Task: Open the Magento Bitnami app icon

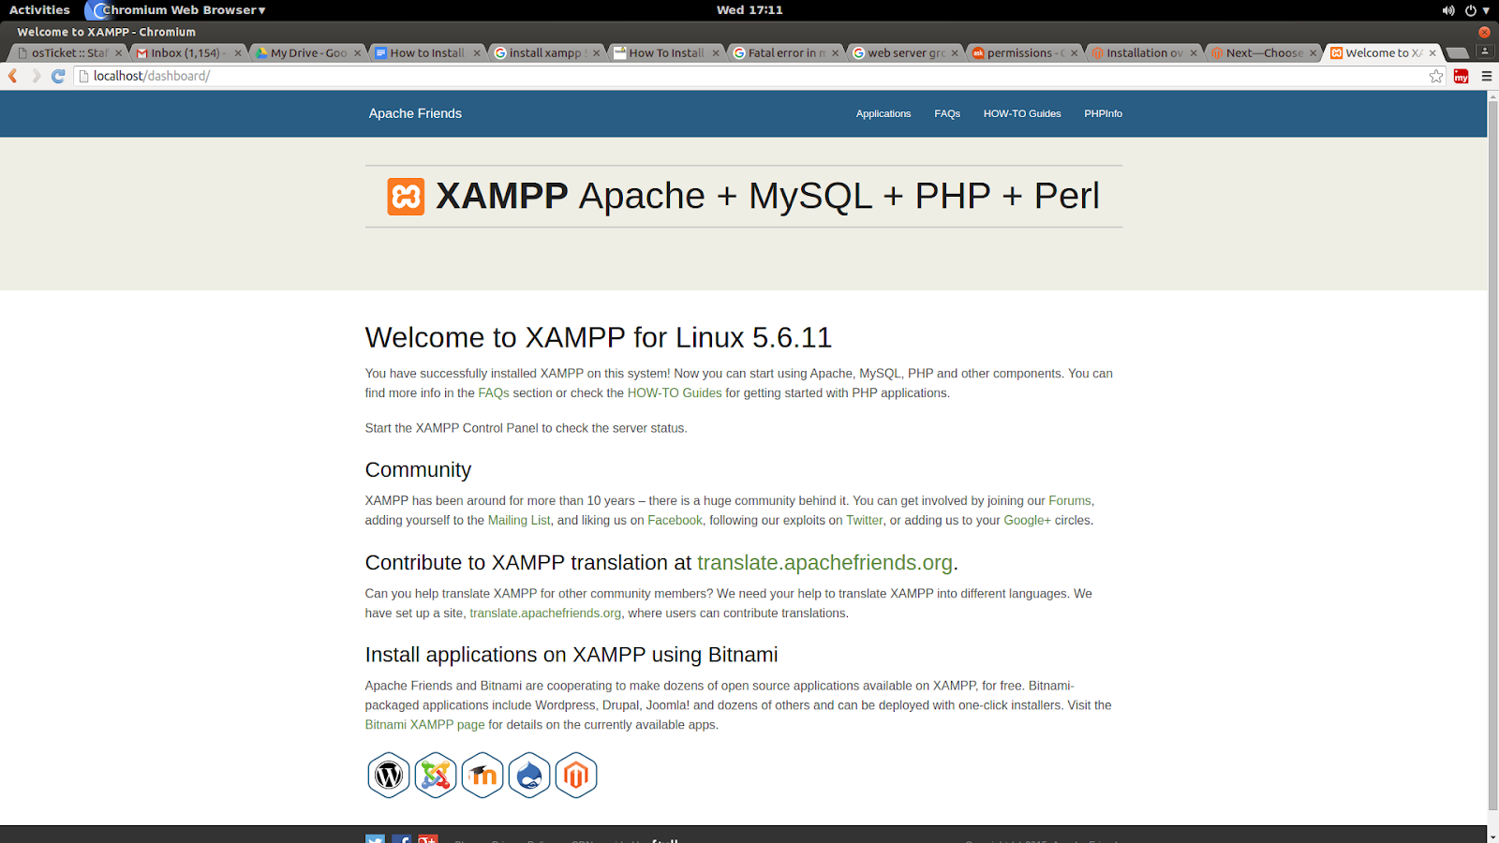Action: pos(576,776)
